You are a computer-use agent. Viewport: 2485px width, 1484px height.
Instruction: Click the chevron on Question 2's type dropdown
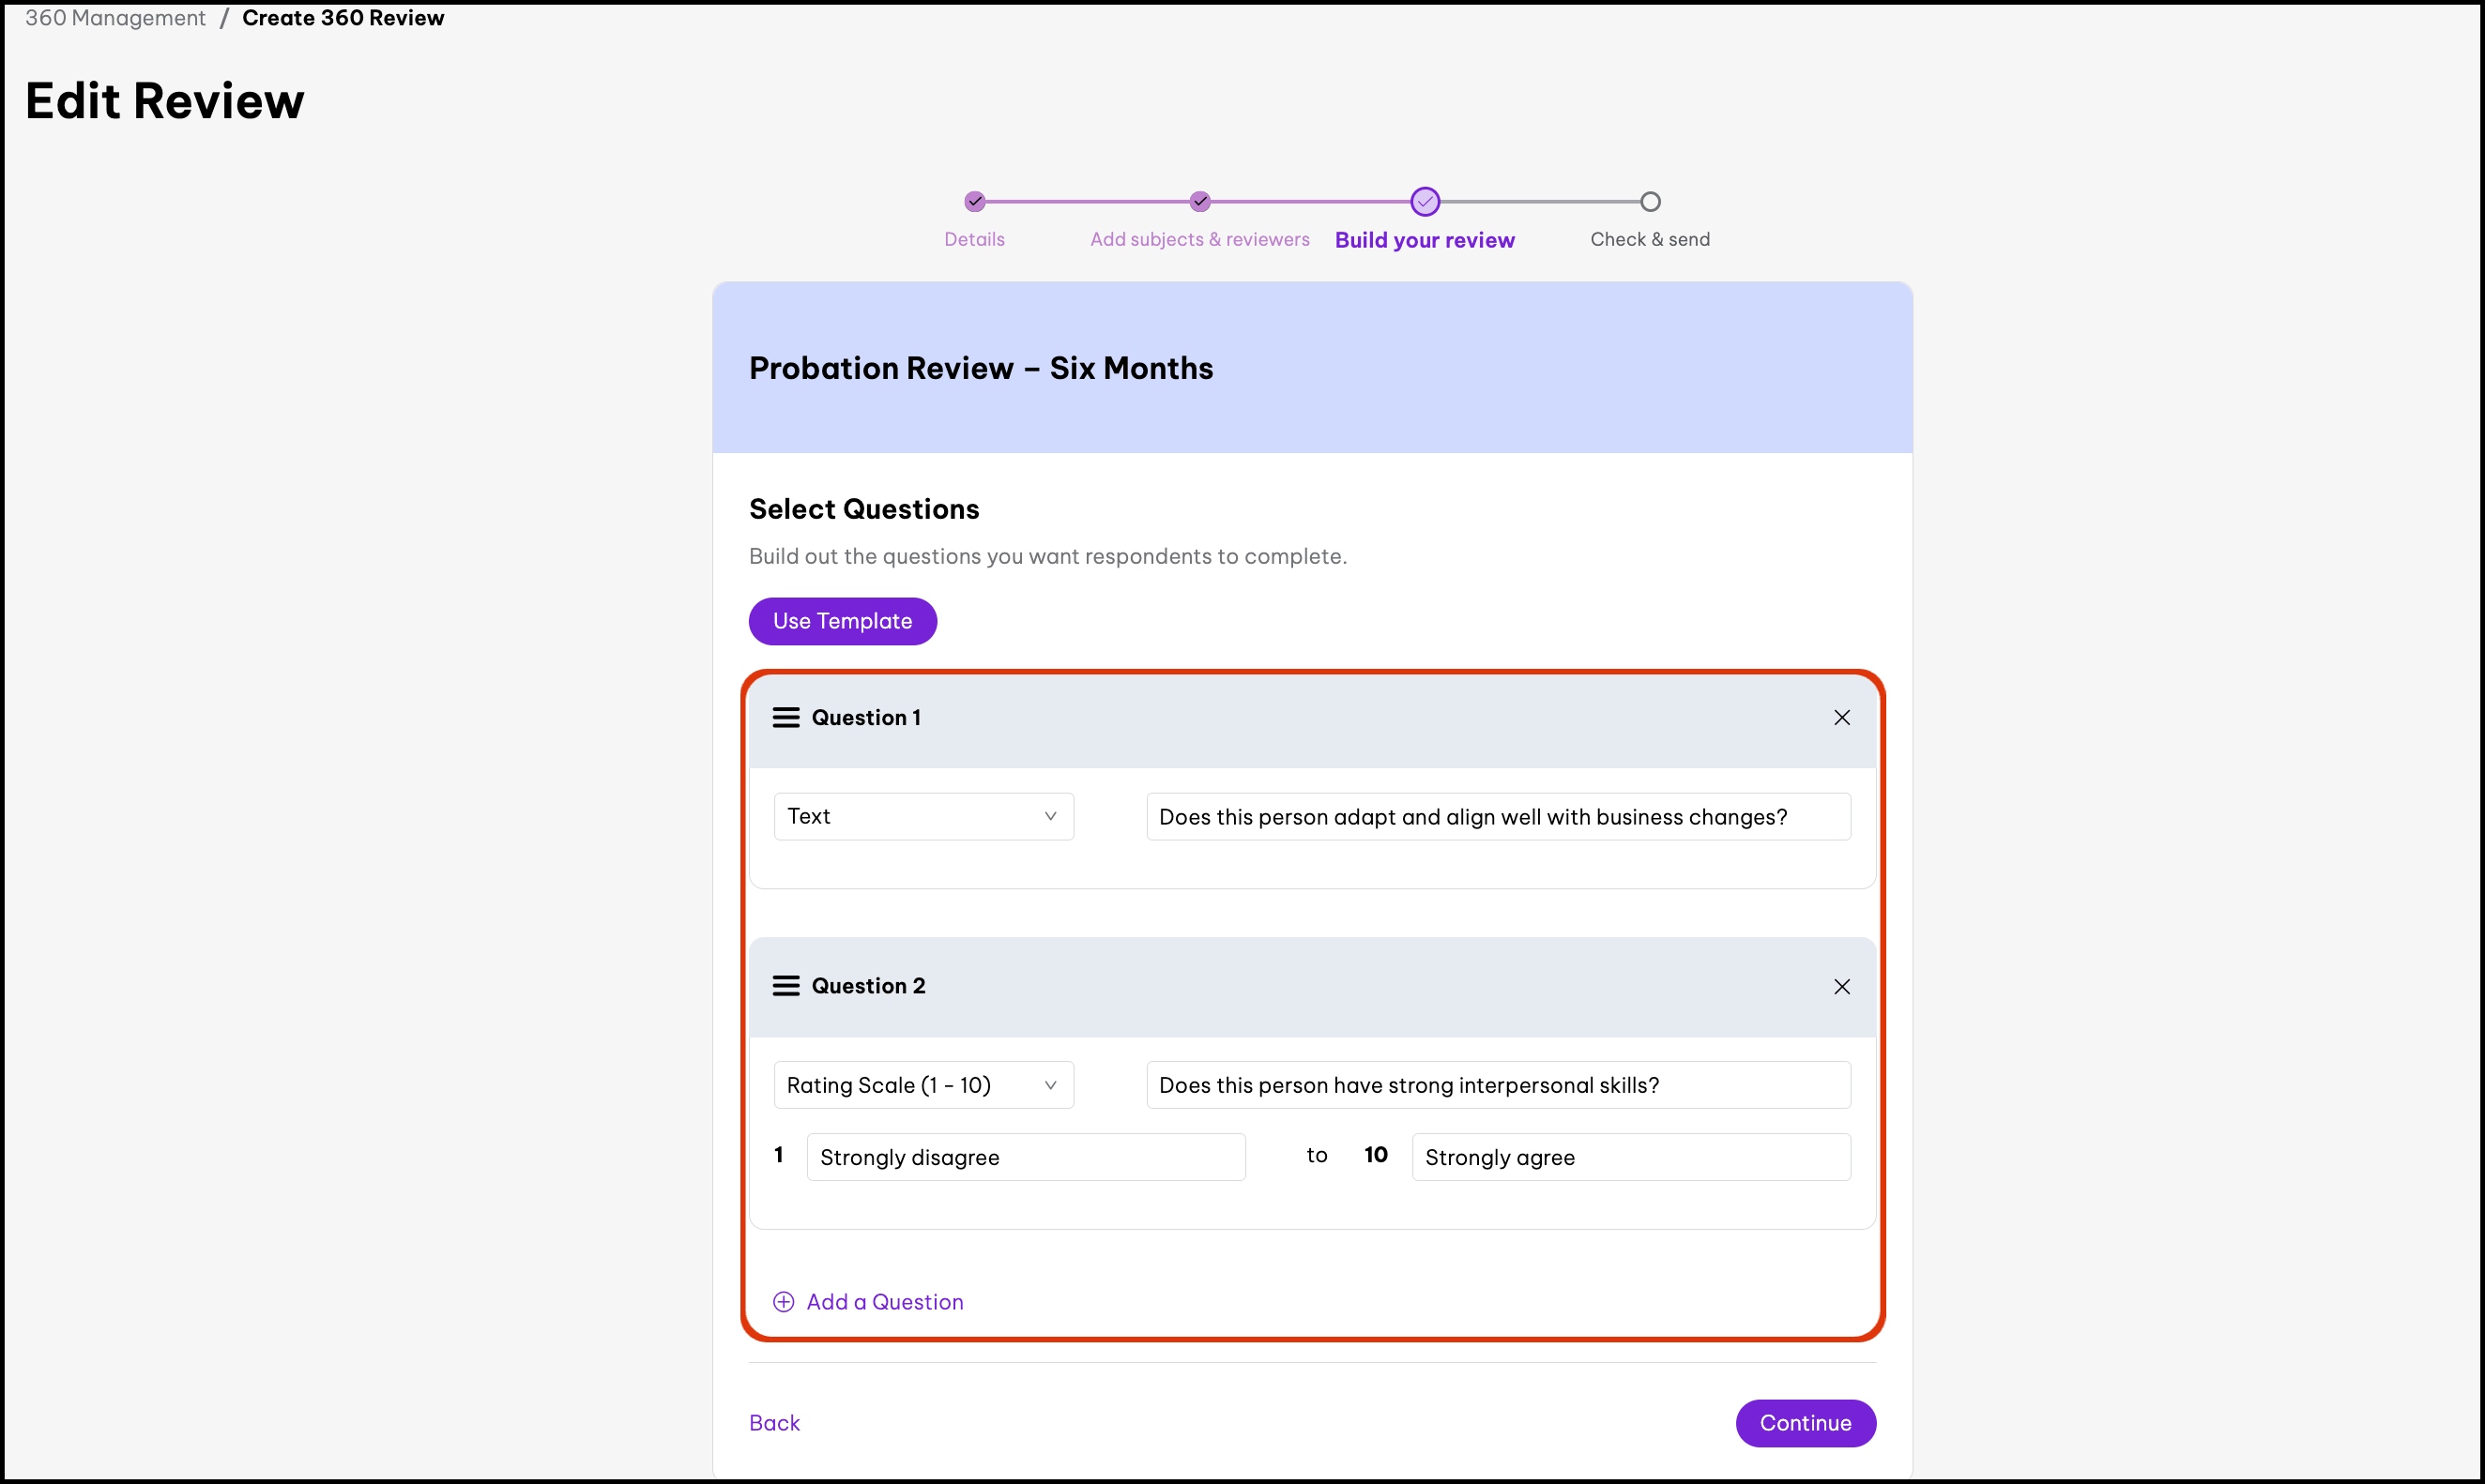1049,1085
